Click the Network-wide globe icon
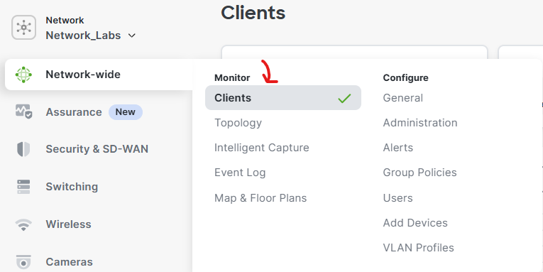Screen dimensions: 543x272 point(23,75)
